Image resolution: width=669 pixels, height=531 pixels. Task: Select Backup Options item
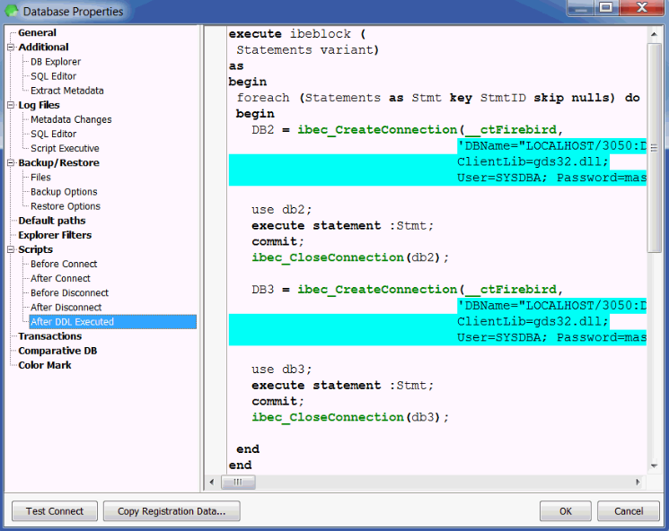pos(64,192)
